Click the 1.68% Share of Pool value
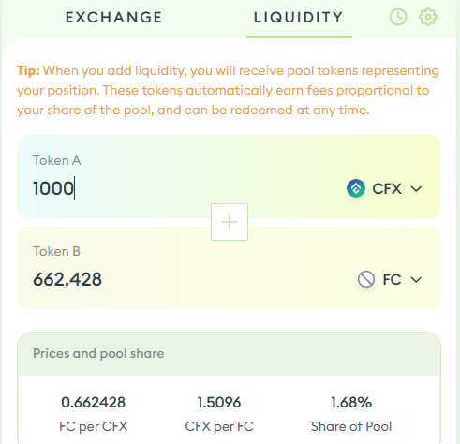This screenshot has height=444, width=460. [351, 402]
